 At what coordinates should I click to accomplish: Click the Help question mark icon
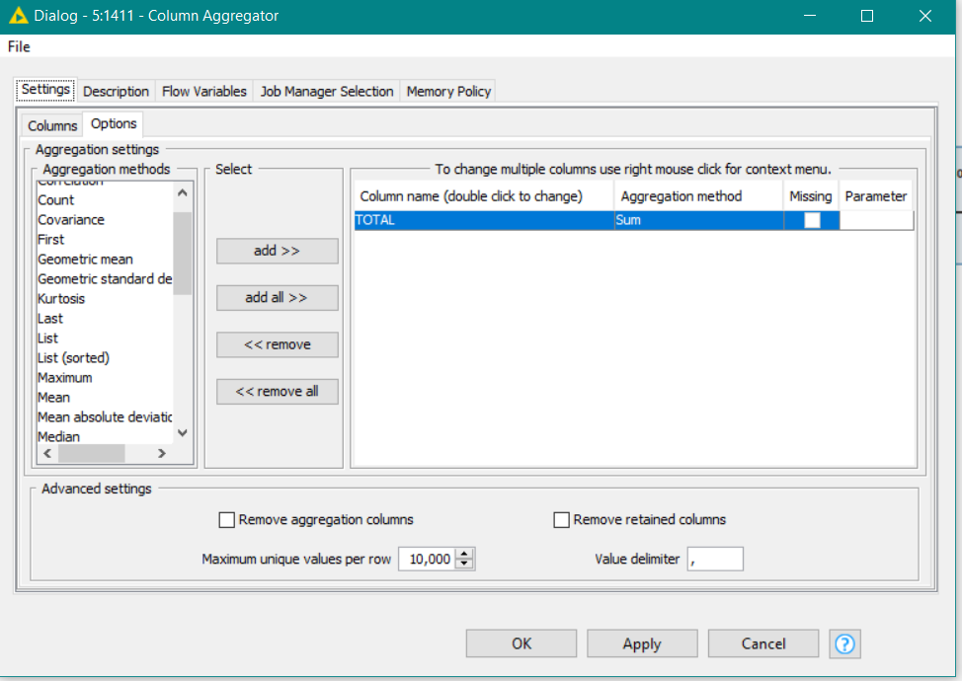click(x=844, y=643)
